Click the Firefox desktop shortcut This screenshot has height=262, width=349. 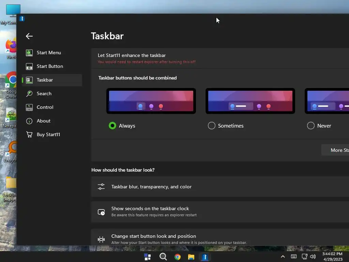tap(11, 48)
